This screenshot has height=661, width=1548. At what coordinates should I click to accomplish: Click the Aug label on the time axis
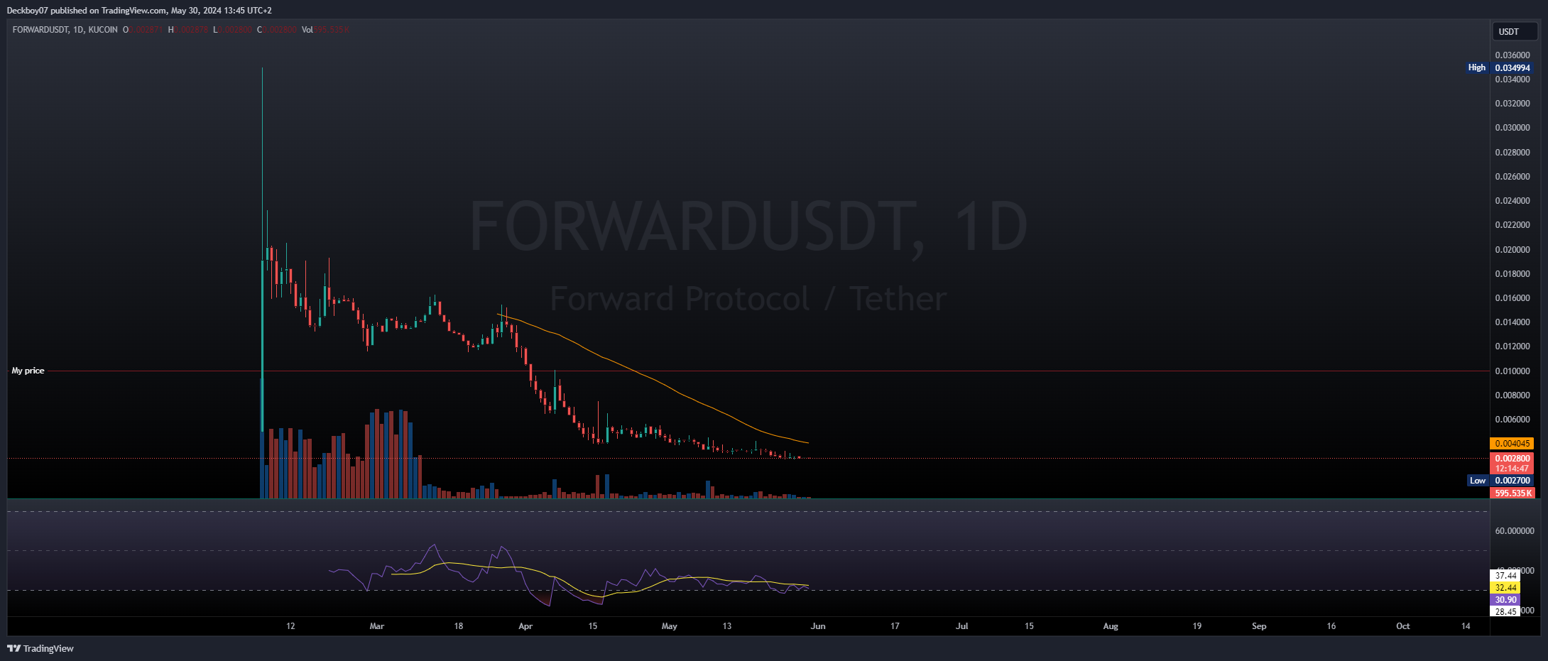click(1111, 626)
